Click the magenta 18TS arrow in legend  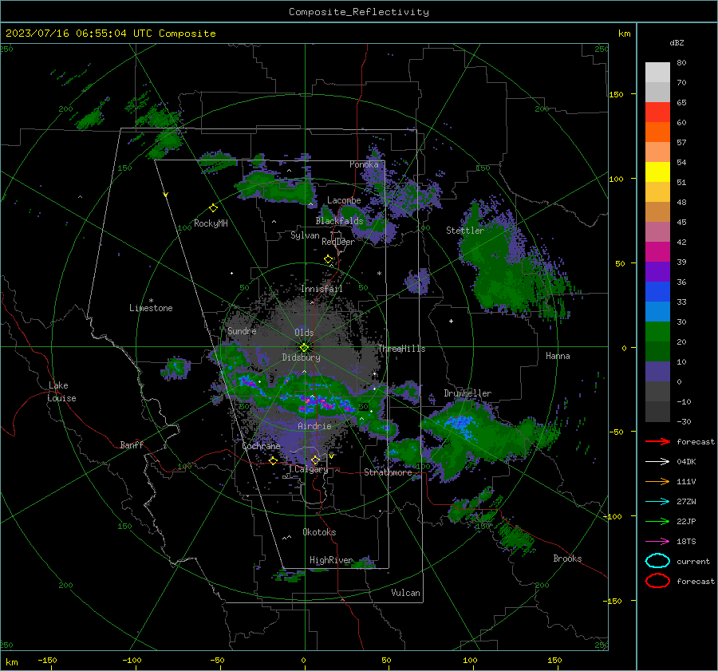(657, 542)
